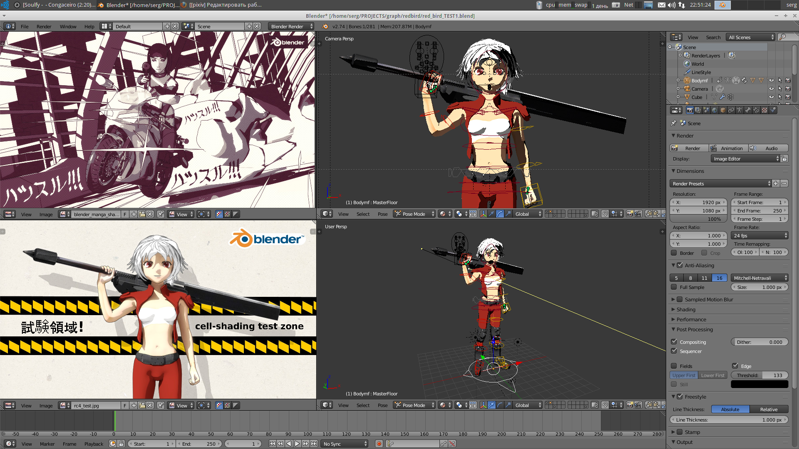The height and width of the screenshot is (449, 799).
Task: Toggle the Anti-Aliasing checkbox
Action: click(x=680, y=265)
